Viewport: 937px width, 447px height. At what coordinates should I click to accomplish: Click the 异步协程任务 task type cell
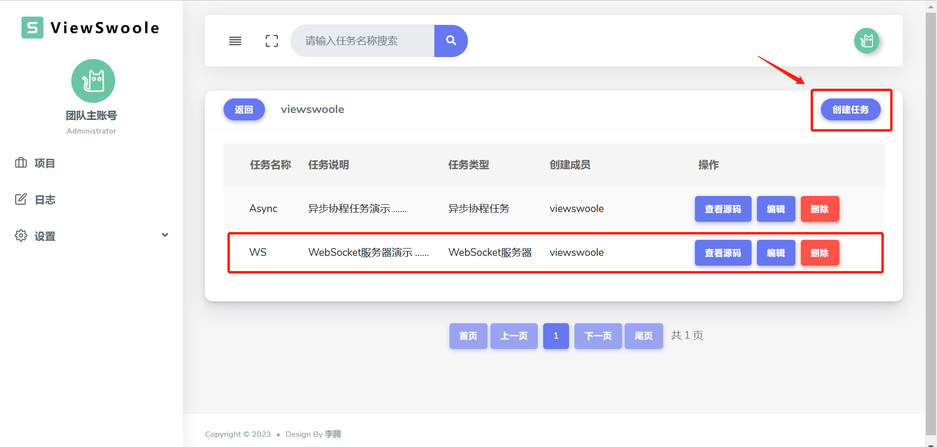tap(479, 209)
